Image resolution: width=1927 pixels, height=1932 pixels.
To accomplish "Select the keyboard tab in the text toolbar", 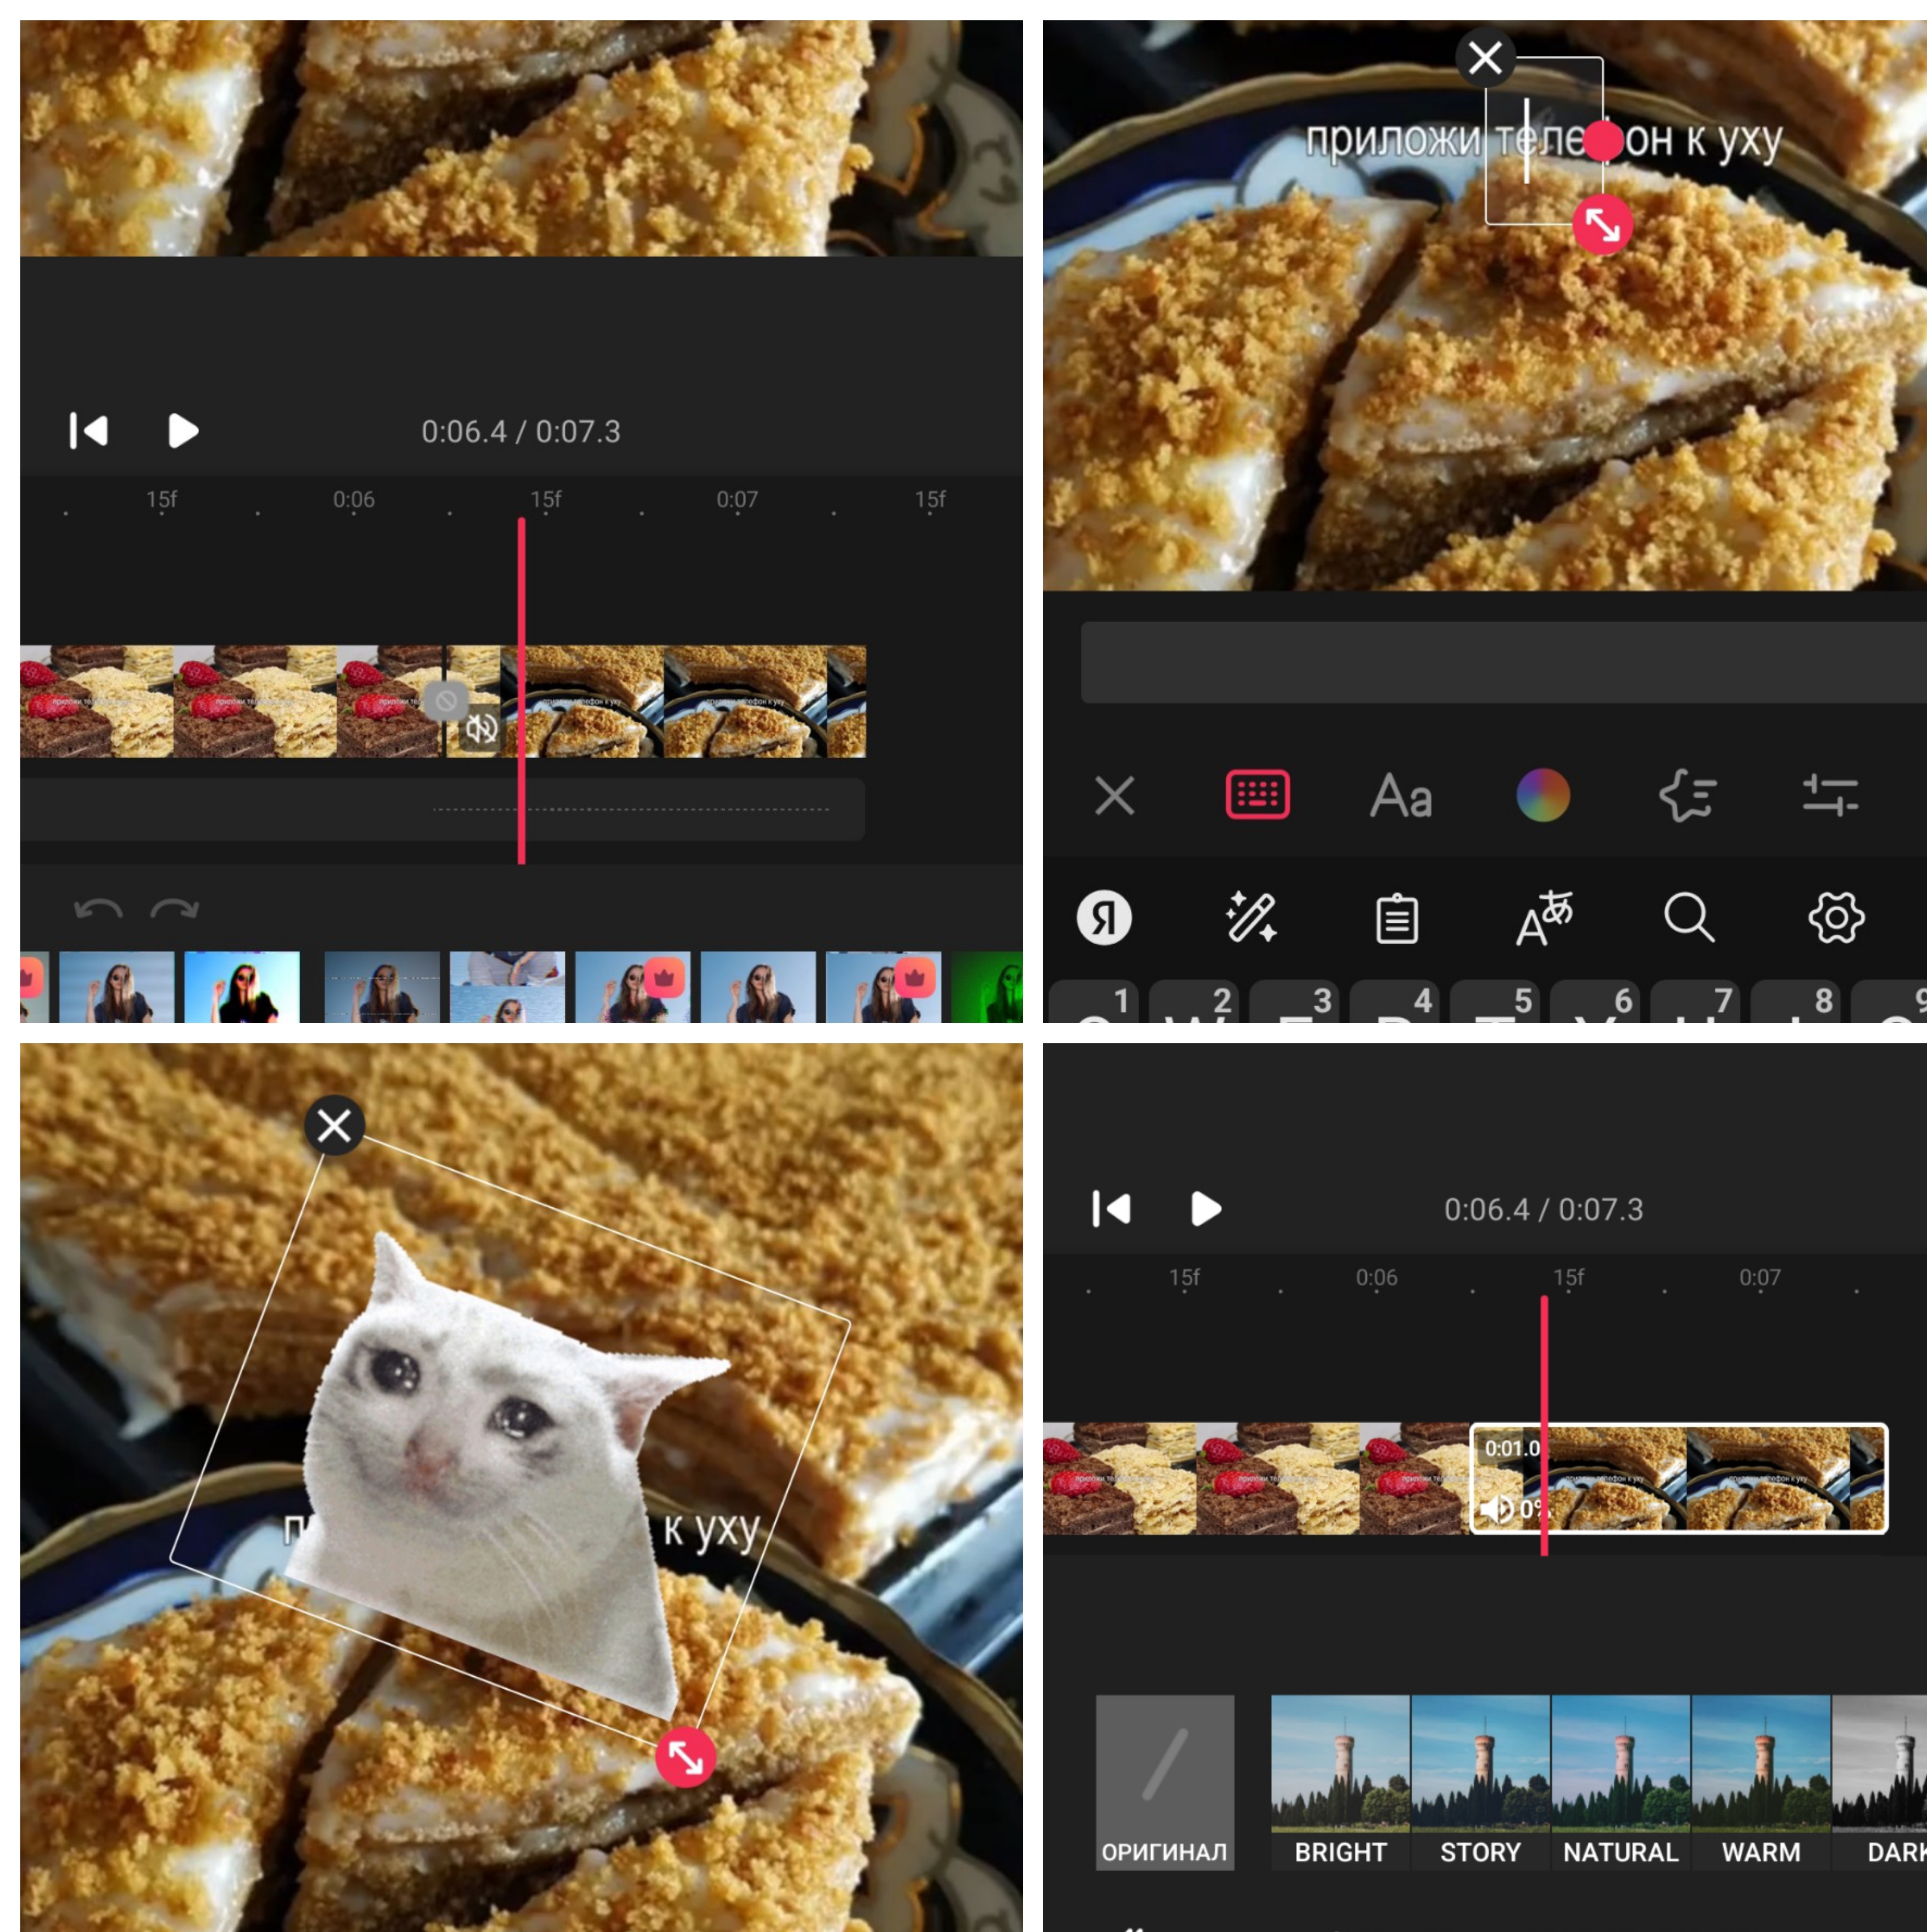I will click(x=1257, y=795).
